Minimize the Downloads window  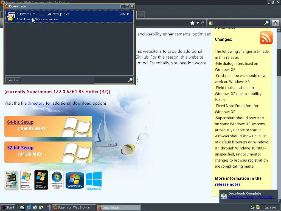(122, 6)
